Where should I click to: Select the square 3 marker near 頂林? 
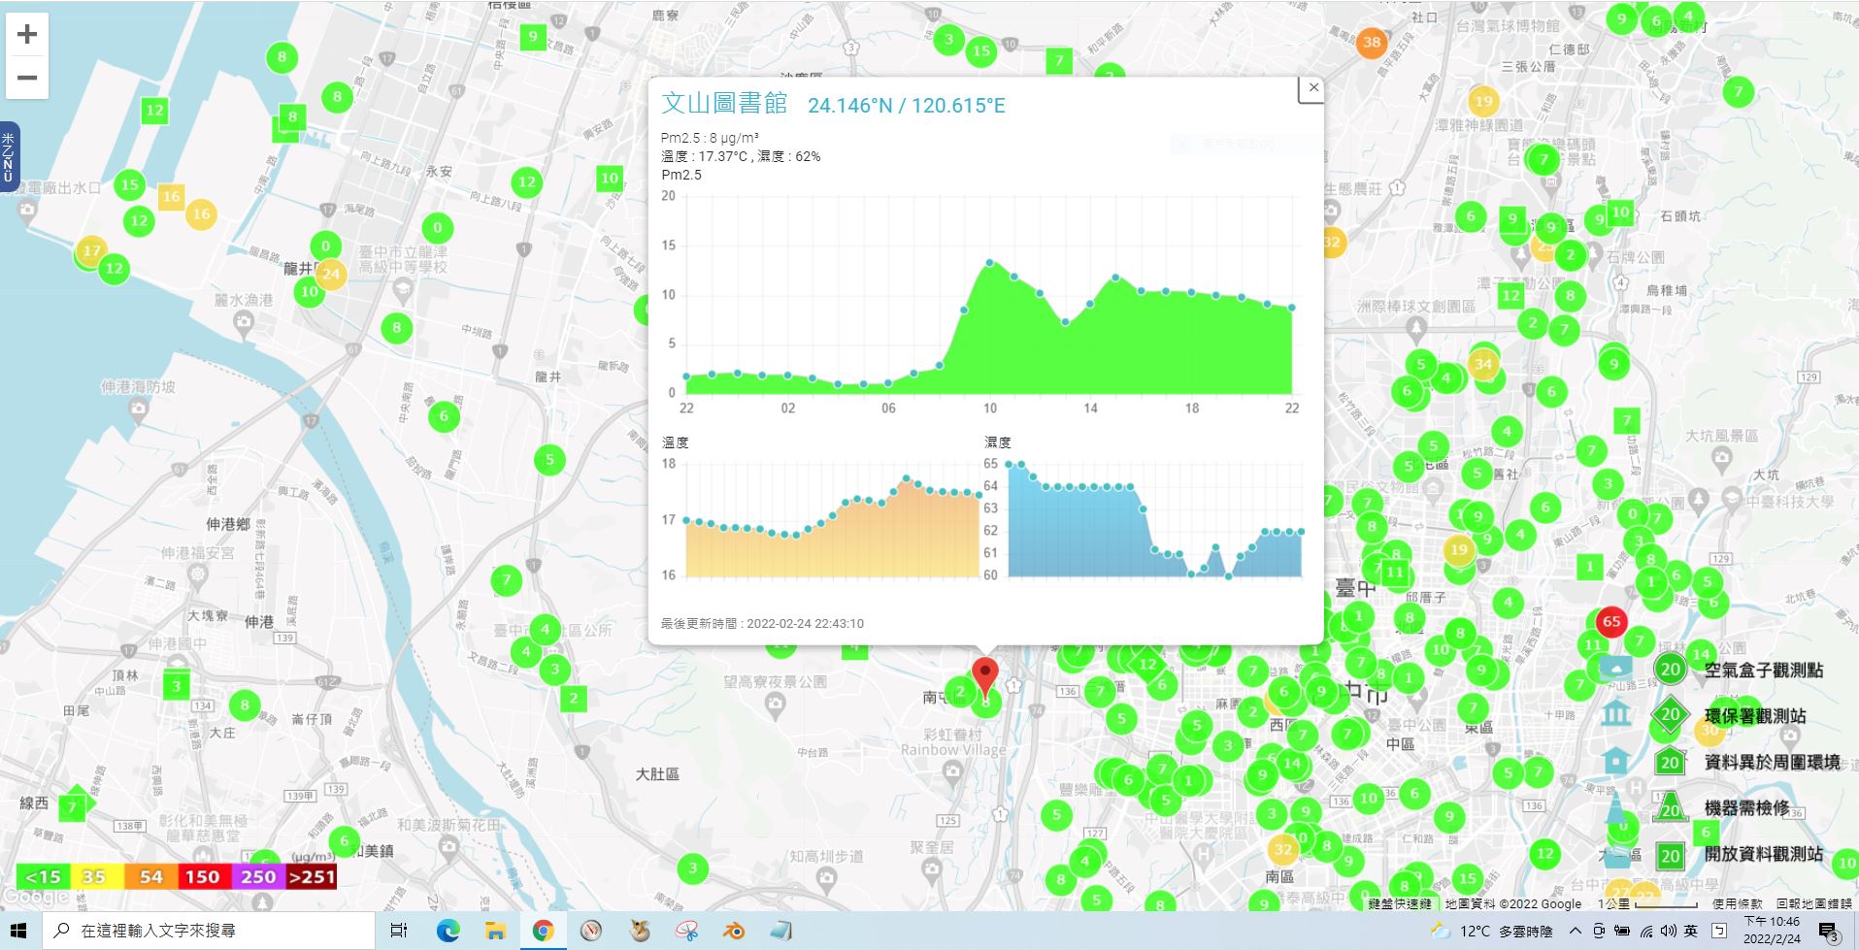(176, 686)
